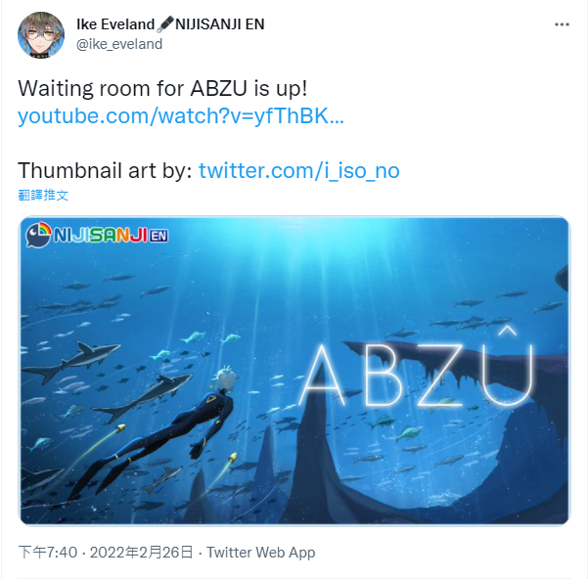Click the 2022年2月26日 tweet date
588x579 pixels.
142,553
